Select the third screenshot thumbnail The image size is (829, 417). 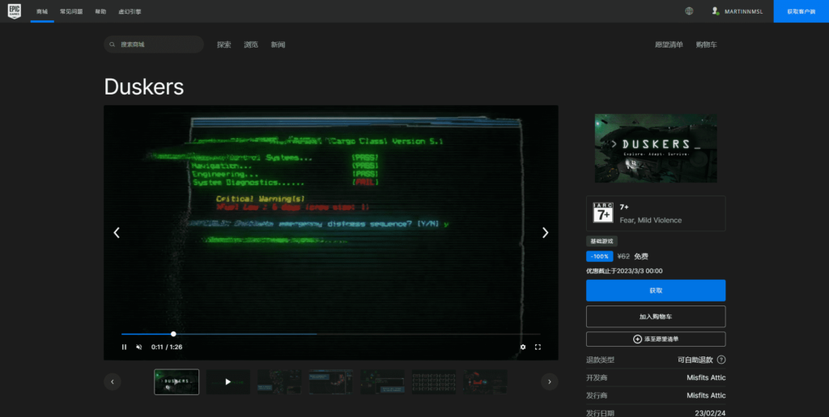[x=279, y=381]
